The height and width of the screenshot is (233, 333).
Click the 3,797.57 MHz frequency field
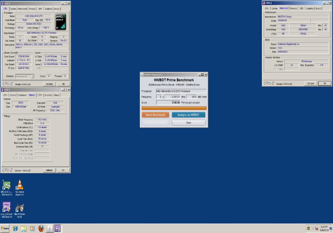172,97
